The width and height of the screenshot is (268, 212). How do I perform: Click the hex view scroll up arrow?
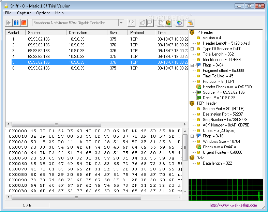click(x=185, y=131)
